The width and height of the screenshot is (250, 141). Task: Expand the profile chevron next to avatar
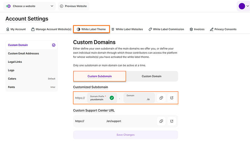[247, 6]
